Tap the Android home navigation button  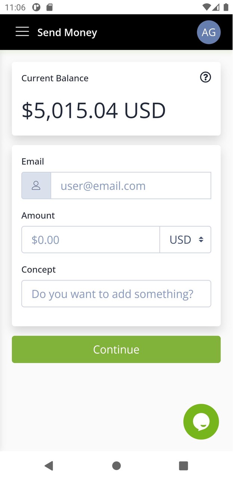116,466
